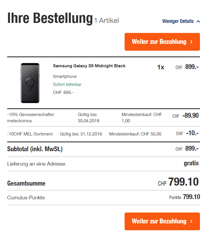Click the -10% Genossenschafter melectronics coupon
The image size is (216, 244).
click(31, 118)
